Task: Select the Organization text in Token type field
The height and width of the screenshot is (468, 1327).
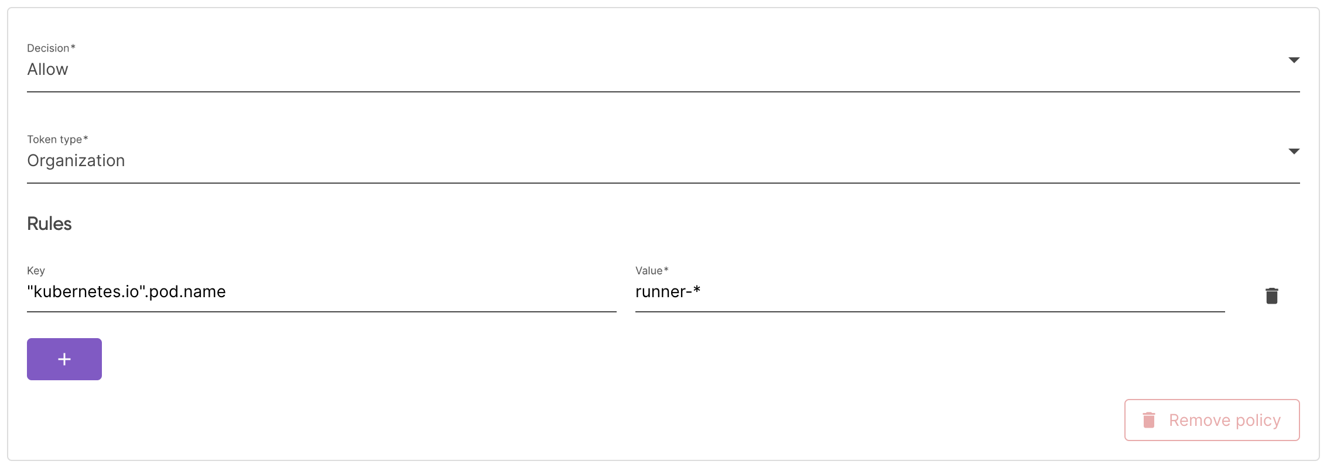Action: [x=76, y=160]
